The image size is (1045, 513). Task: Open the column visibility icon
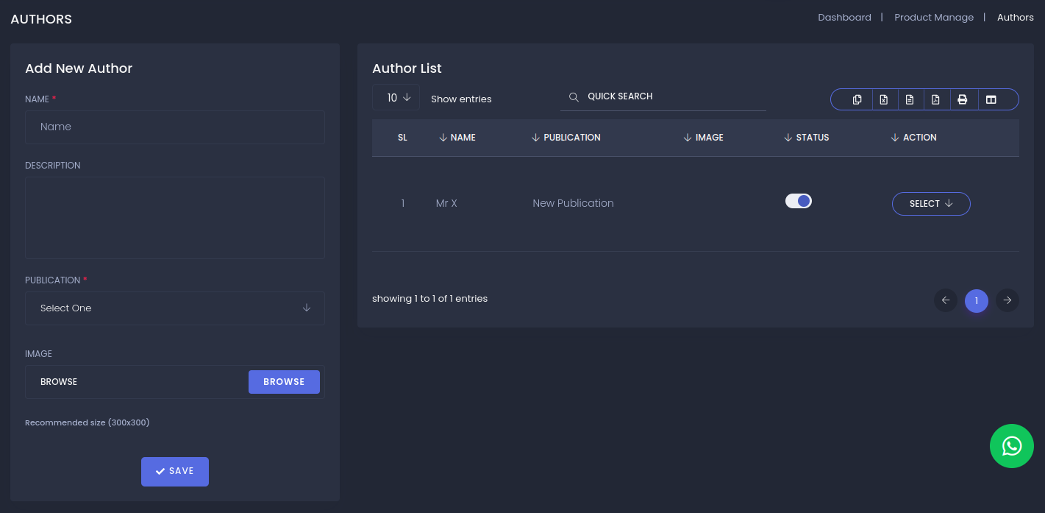click(x=991, y=99)
